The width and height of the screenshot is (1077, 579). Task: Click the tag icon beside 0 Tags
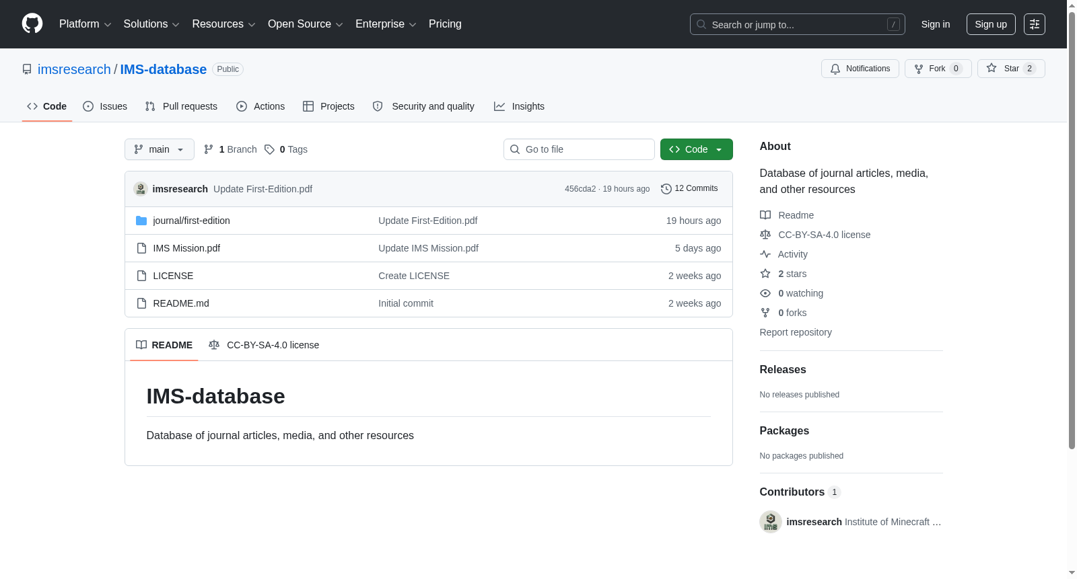click(x=269, y=149)
